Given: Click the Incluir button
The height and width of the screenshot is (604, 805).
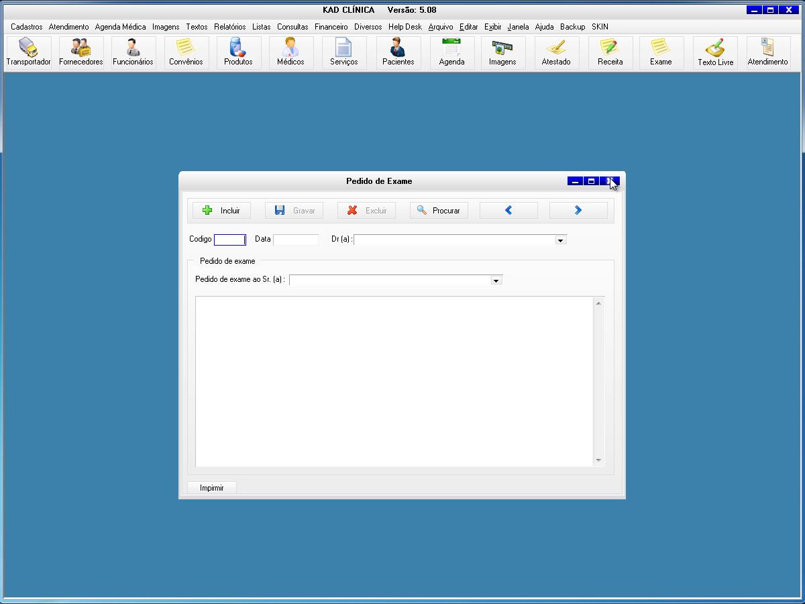Looking at the screenshot, I should 221,211.
